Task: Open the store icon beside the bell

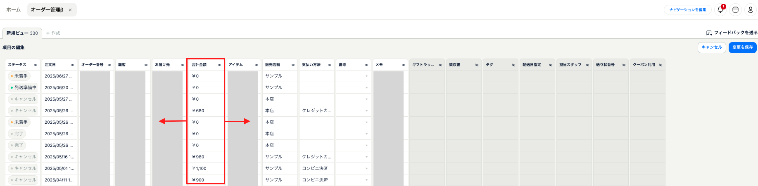Action: click(735, 9)
